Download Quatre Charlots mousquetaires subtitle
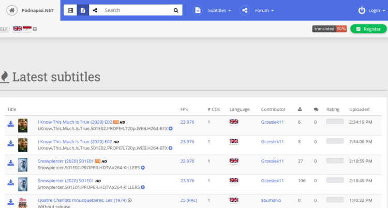388x208 pixels. pyautogui.click(x=11, y=202)
